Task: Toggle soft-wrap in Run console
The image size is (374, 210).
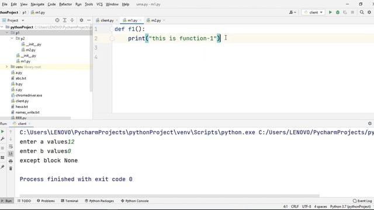Action: [11, 146]
